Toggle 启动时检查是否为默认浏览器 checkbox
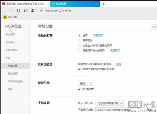Viewport: 157px width, 114px height. pyautogui.click(x=79, y=69)
